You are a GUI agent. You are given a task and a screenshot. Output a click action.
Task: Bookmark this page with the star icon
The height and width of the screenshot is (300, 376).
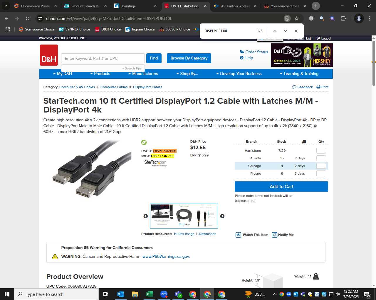pyautogui.click(x=297, y=18)
